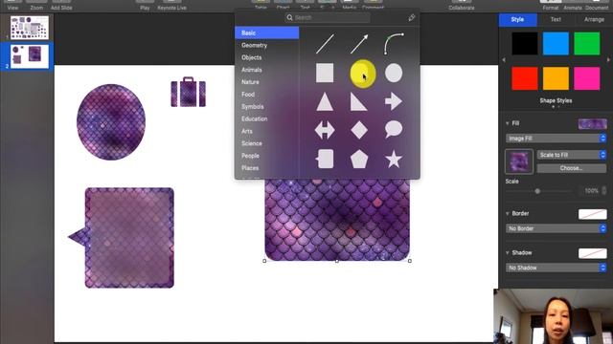Viewport: 613px width, 344px height.
Task: Apply the blue shape style
Action: [x=556, y=43]
